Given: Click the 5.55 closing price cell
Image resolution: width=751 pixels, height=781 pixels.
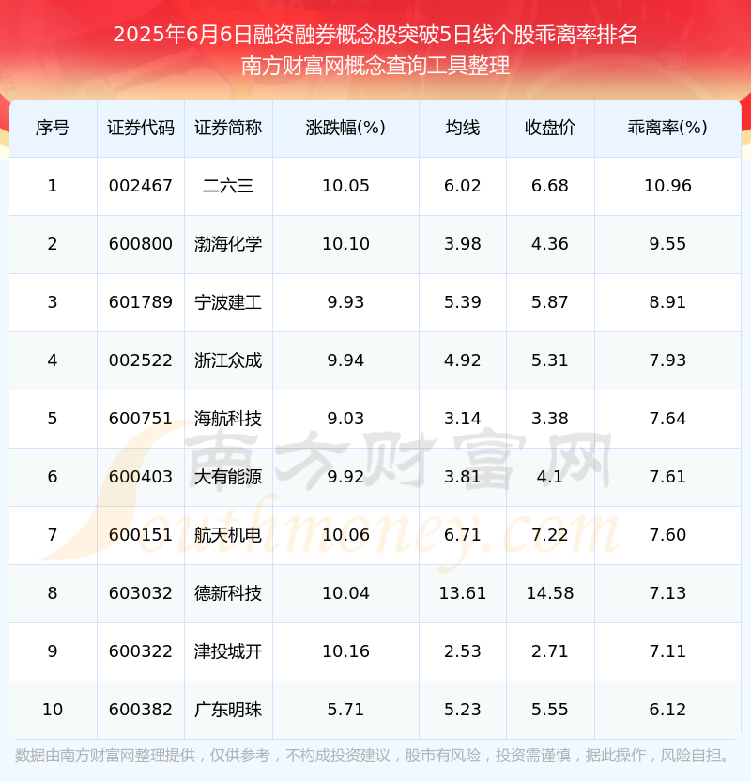Looking at the screenshot, I should tap(550, 710).
